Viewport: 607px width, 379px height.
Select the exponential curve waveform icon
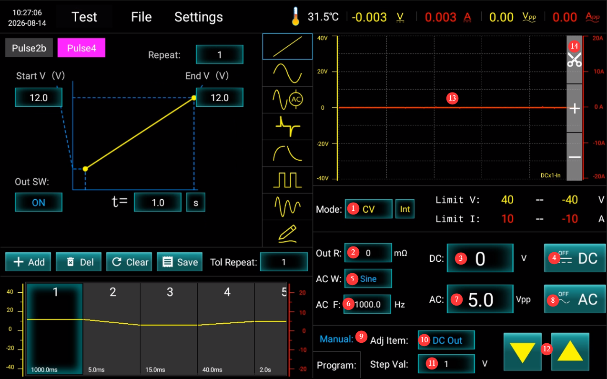pyautogui.click(x=287, y=153)
